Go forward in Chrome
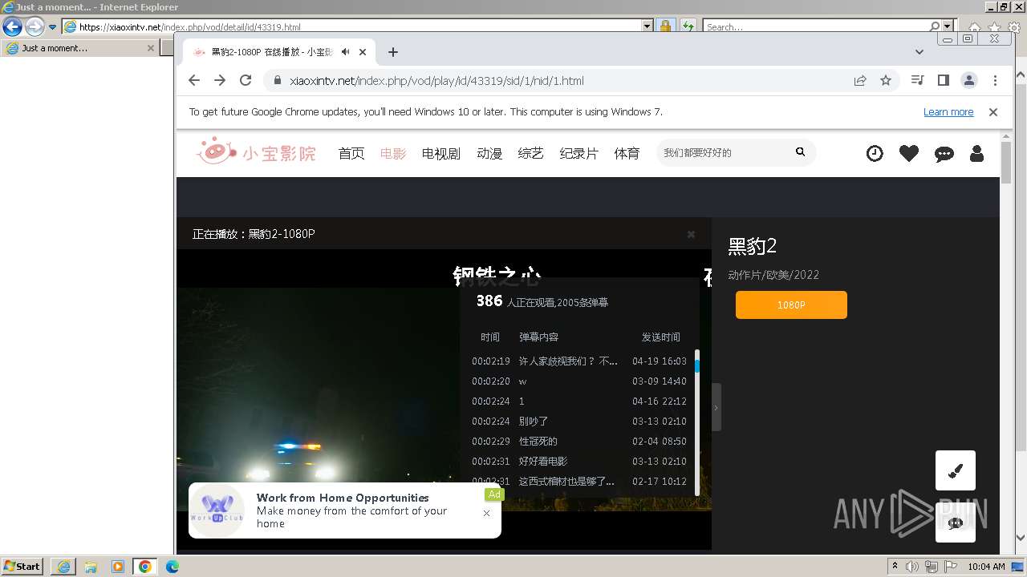The height and width of the screenshot is (577, 1027). click(x=220, y=80)
